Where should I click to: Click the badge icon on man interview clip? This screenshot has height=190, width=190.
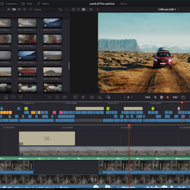pyautogui.click(x=101, y=172)
